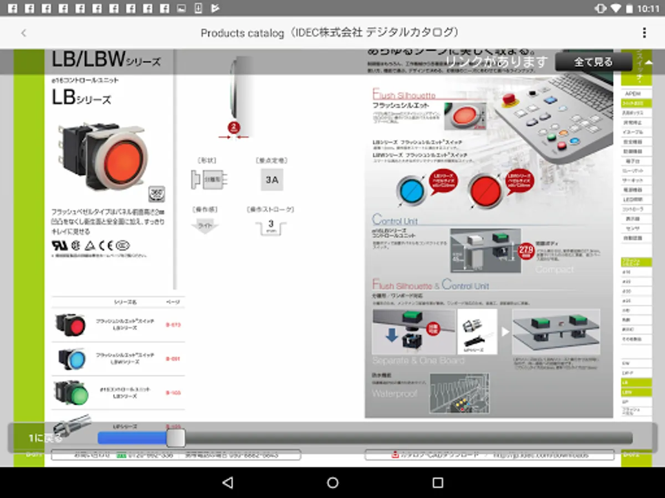Select the LBW sidebar tab

click(636, 392)
